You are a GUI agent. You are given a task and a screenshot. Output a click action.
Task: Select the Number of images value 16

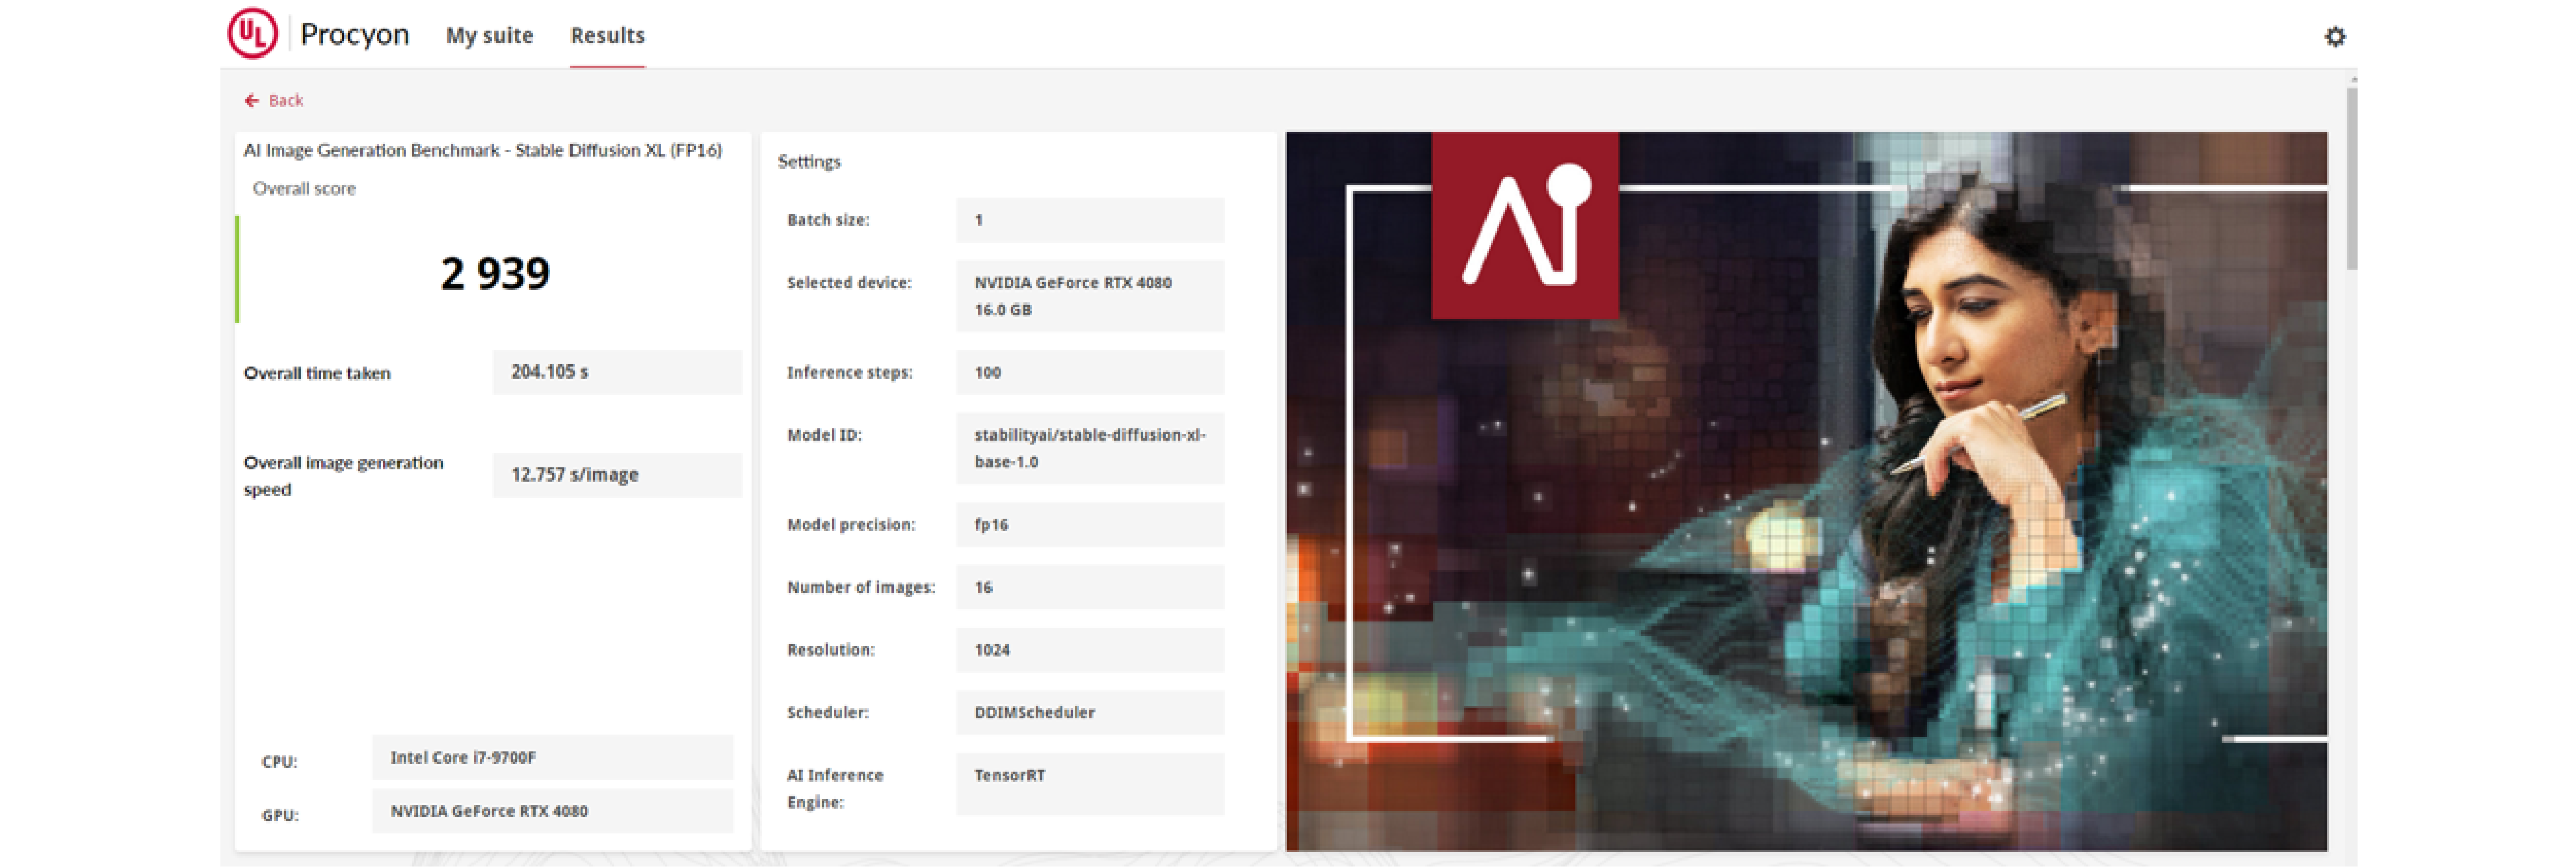click(1090, 588)
